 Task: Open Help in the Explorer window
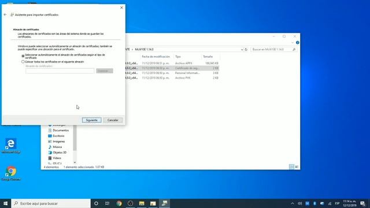coord(297,43)
